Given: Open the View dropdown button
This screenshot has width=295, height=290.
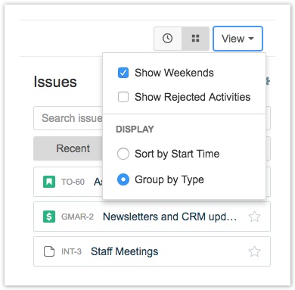Looking at the screenshot, I should point(238,39).
